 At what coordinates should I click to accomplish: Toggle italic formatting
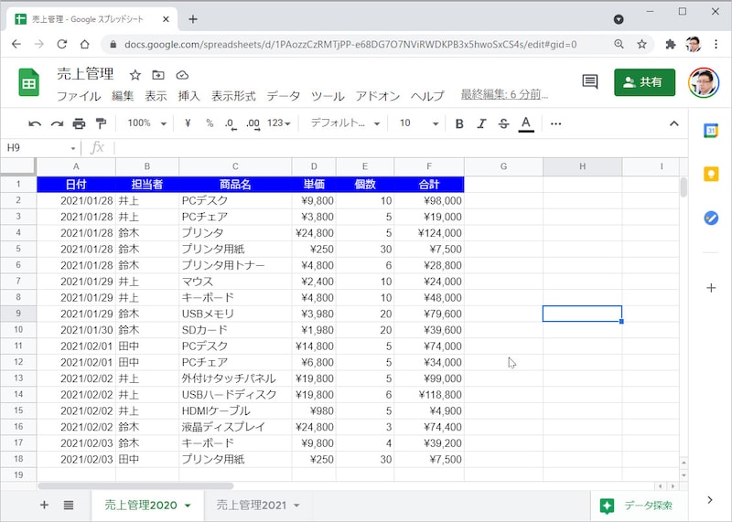click(481, 123)
